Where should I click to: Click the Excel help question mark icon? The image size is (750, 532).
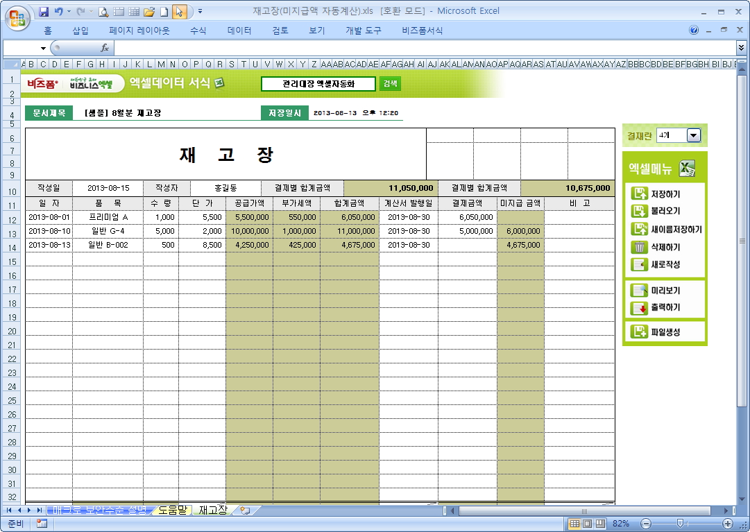click(694, 31)
